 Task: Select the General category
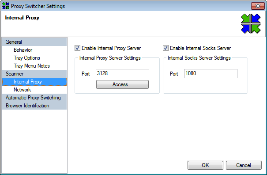[34, 42]
